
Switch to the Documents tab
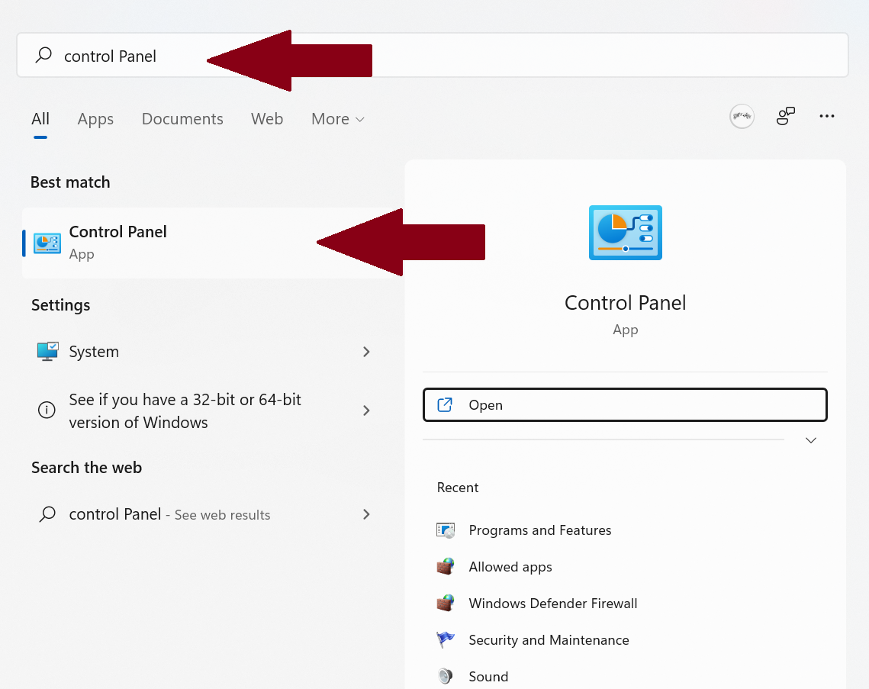pos(182,118)
